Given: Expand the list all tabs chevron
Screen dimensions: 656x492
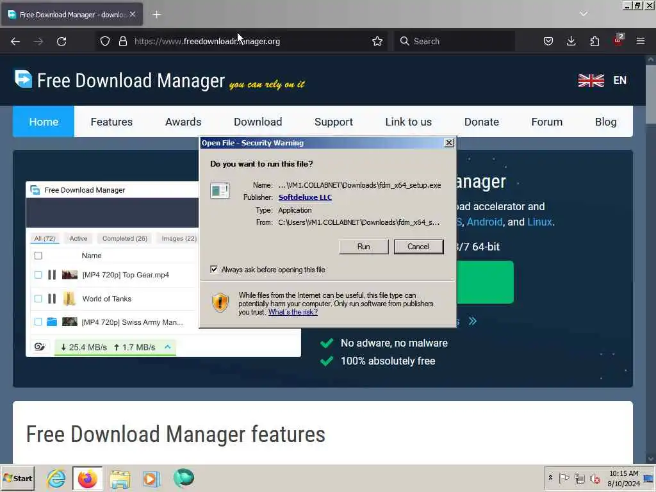Looking at the screenshot, I should tap(584, 14).
